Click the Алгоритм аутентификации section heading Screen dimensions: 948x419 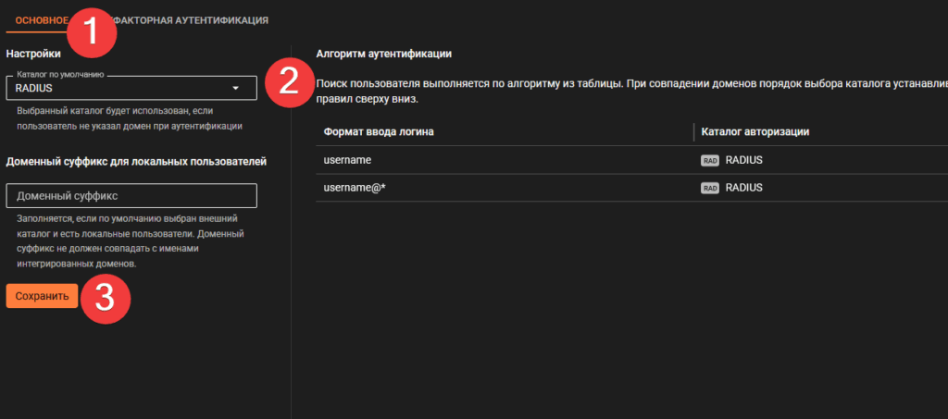point(383,54)
